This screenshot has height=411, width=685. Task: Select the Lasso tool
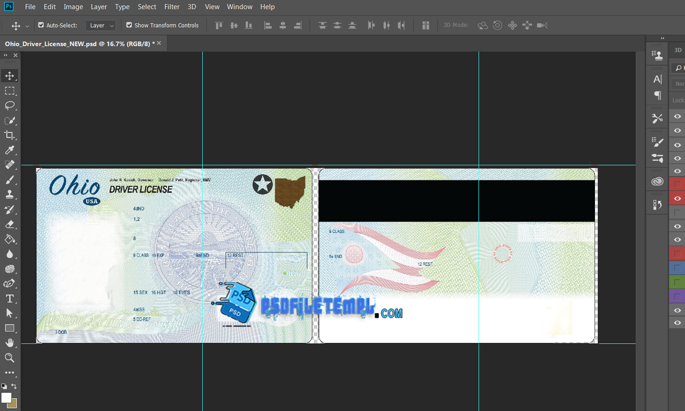[10, 105]
